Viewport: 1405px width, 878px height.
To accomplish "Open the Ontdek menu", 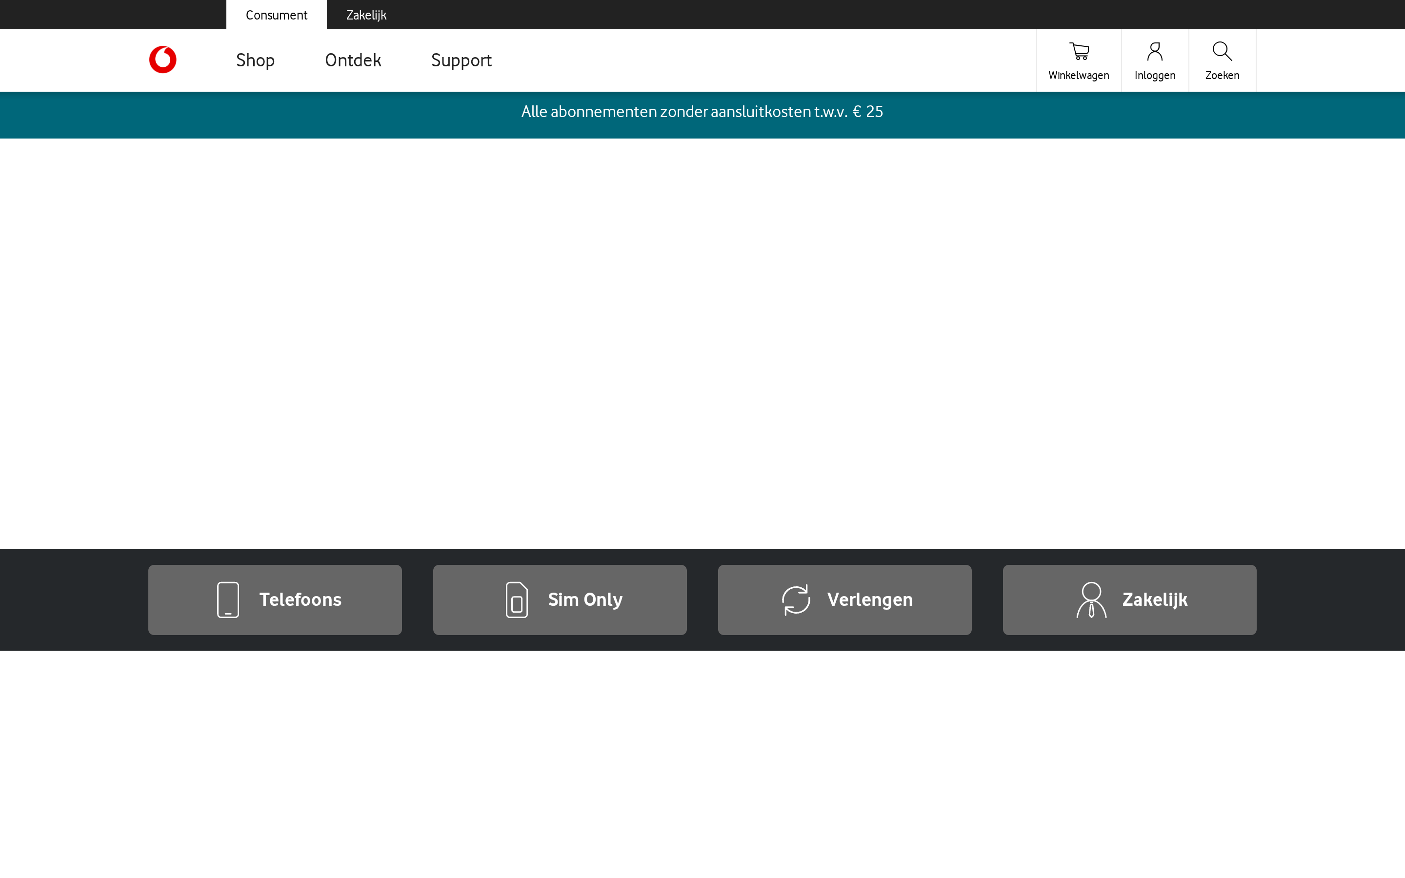I will [x=353, y=60].
